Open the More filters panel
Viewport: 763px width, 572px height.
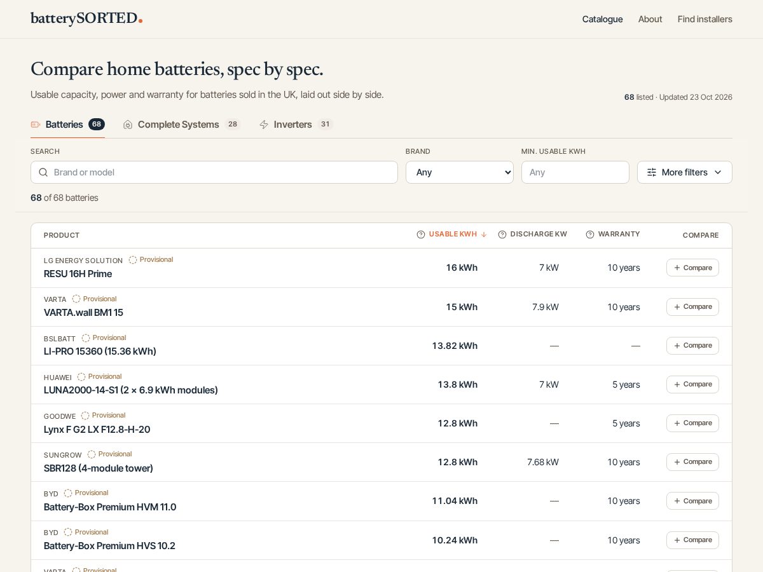coord(685,172)
